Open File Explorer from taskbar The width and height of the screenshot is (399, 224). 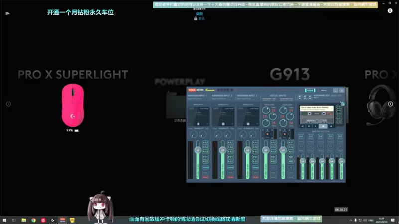(23, 220)
